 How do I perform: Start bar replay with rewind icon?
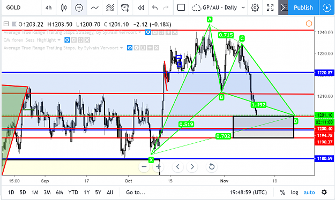coord(140,7)
